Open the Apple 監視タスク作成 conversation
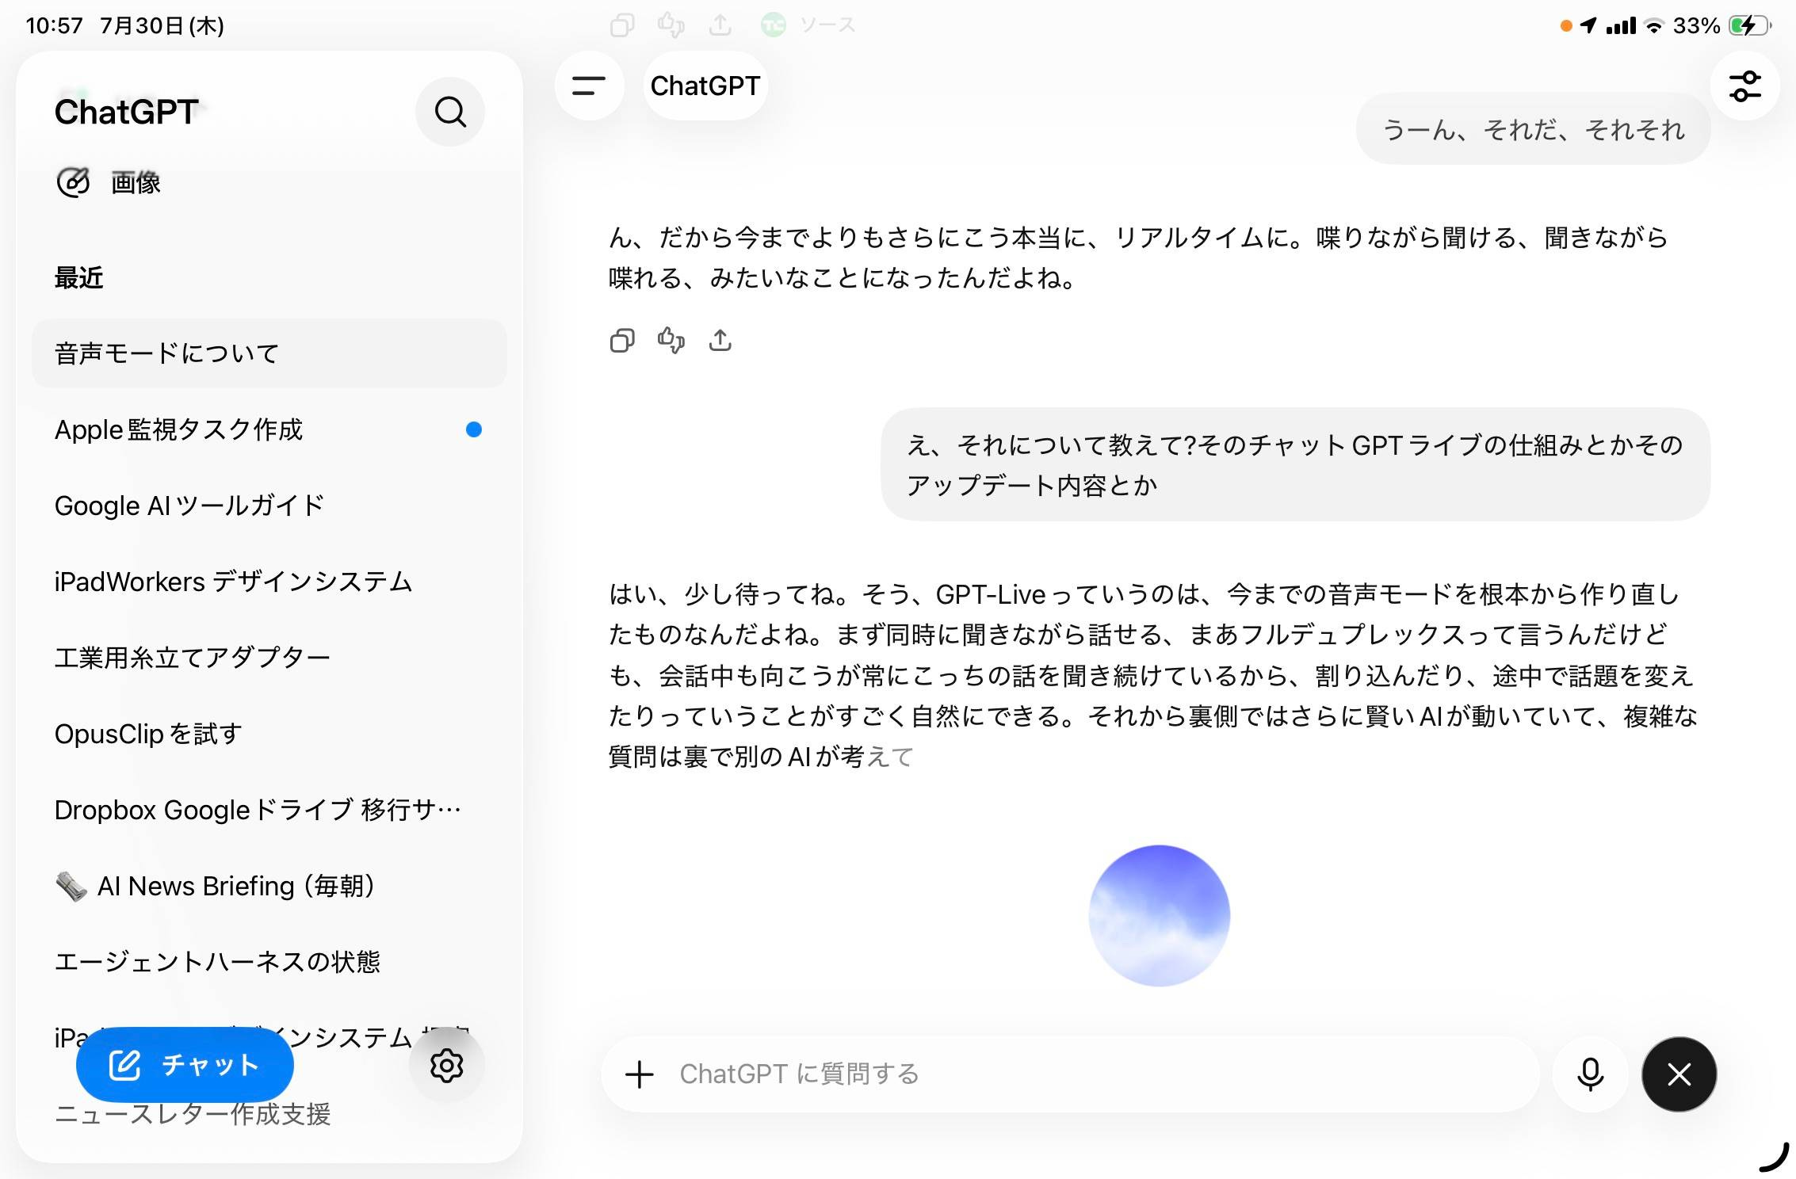The height and width of the screenshot is (1179, 1796). point(269,429)
